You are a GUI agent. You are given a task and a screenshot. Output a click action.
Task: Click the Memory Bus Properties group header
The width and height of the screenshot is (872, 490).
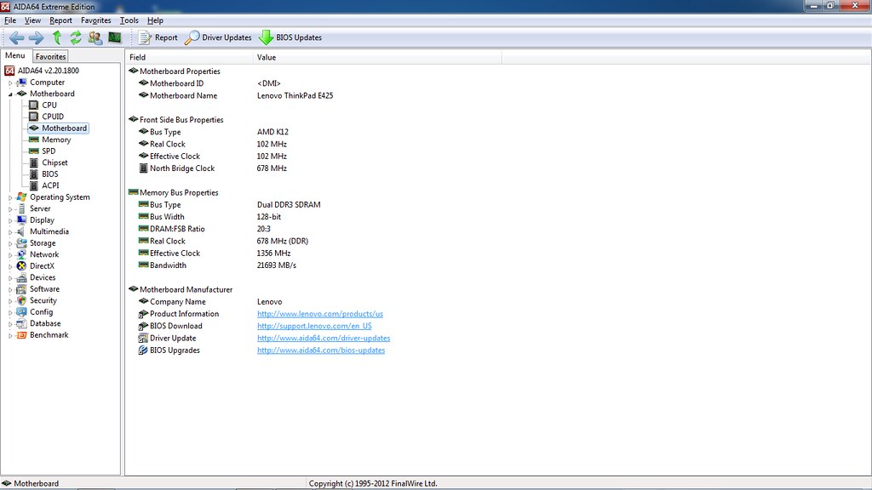pos(173,193)
